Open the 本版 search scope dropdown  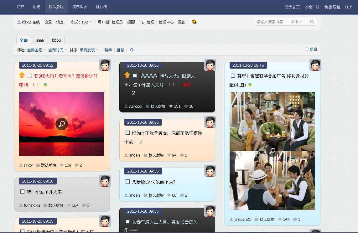tap(296, 22)
